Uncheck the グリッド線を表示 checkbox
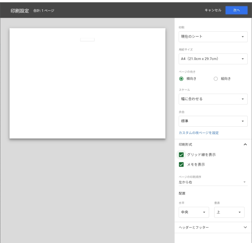This screenshot has width=252, height=243. 181,155
